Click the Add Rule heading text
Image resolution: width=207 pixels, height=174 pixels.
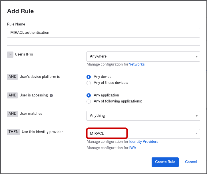21,11
